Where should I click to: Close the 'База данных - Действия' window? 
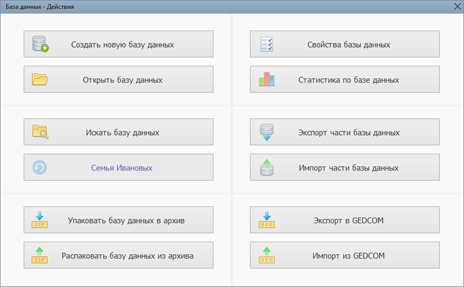click(458, 6)
